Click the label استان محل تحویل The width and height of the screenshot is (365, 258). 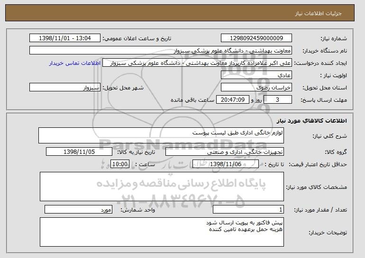pyautogui.click(x=325, y=88)
